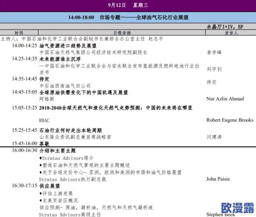Click '山东隆众资讯副总兼首席战略官'

tap(75, 137)
